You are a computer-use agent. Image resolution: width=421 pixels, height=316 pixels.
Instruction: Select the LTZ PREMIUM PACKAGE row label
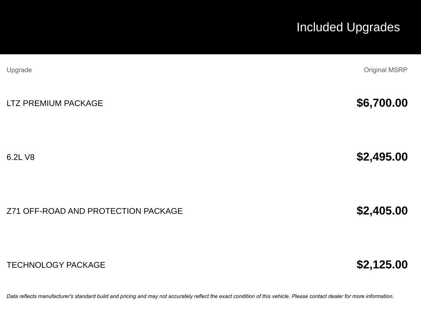pyautogui.click(x=55, y=103)
